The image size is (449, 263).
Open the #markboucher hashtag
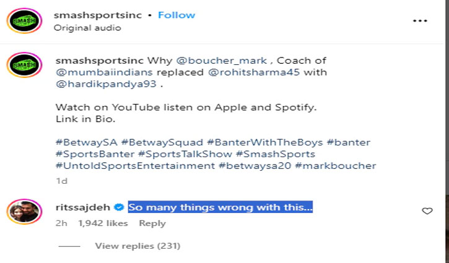pyautogui.click(x=335, y=166)
